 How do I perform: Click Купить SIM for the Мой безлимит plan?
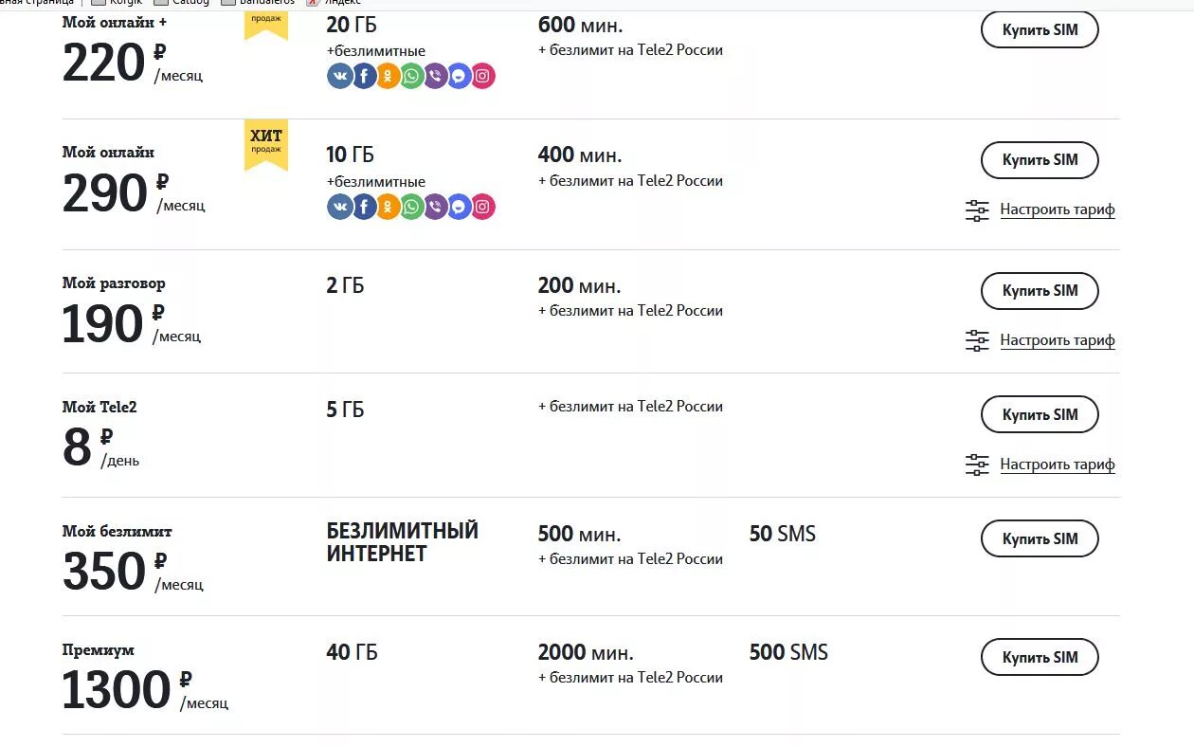pos(1040,538)
